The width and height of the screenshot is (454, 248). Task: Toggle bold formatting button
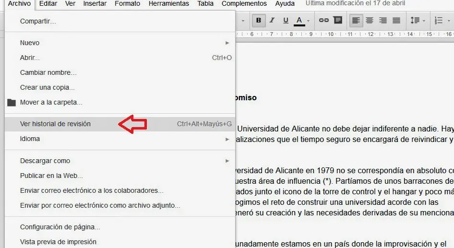point(259,20)
